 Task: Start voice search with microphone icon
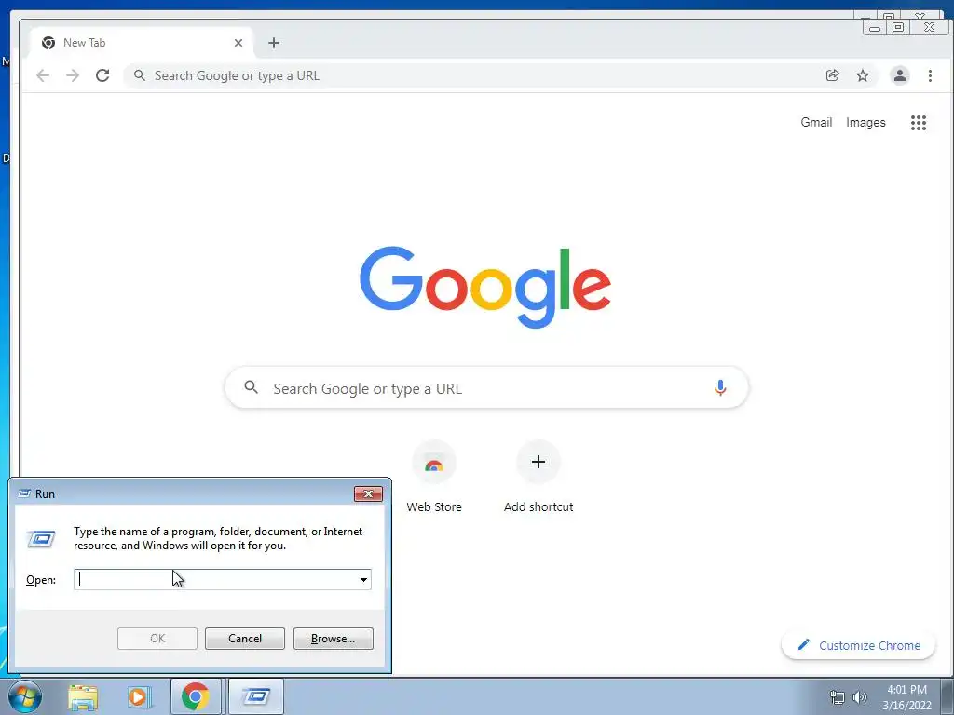(720, 388)
